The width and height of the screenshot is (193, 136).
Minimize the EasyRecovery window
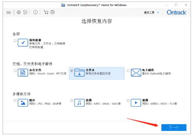[x=167, y=5]
